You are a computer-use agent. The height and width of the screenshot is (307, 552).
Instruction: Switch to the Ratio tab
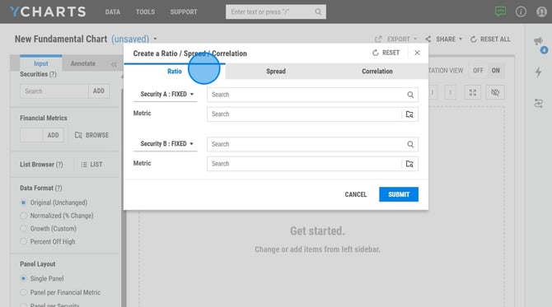coord(175,71)
